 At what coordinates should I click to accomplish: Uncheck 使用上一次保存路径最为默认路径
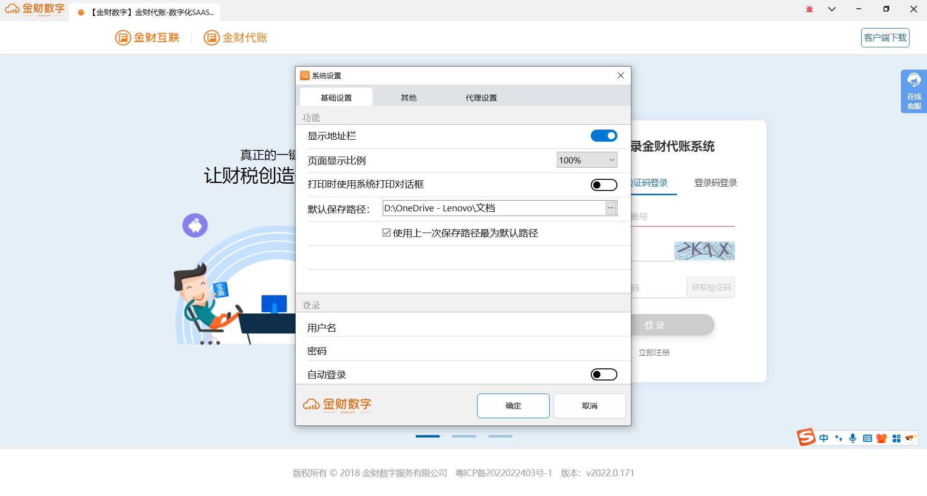point(386,233)
